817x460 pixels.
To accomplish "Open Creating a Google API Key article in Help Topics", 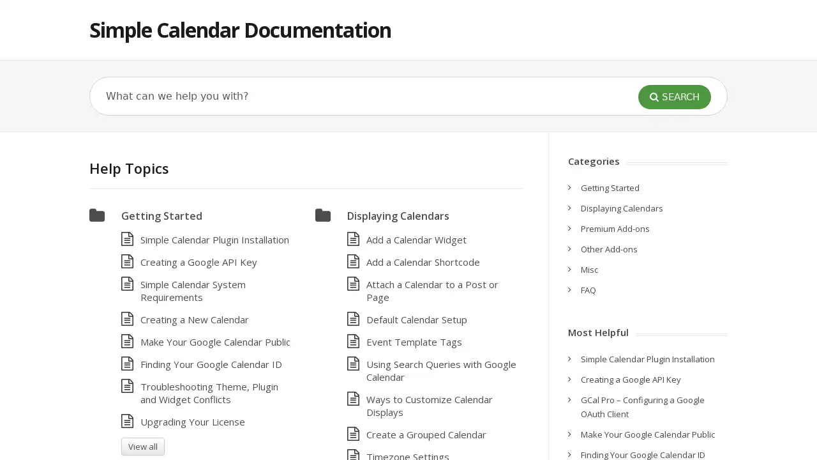I will point(199,262).
